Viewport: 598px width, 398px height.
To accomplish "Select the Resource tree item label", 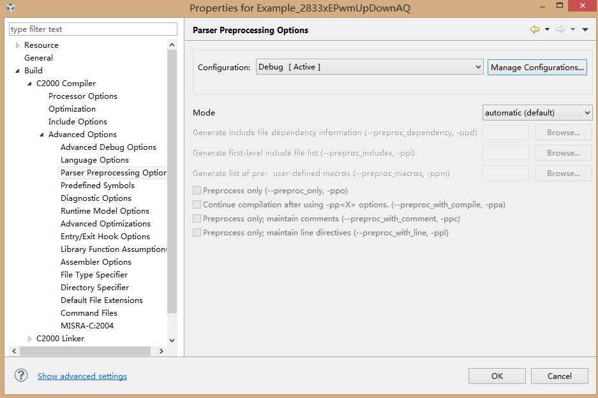I will click(x=41, y=45).
